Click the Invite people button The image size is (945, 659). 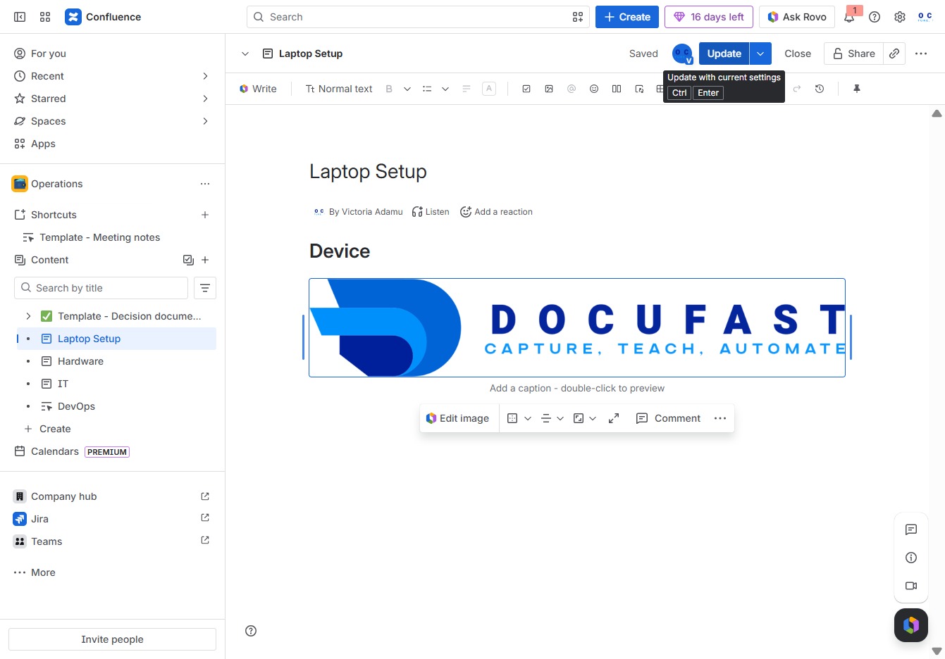pyautogui.click(x=112, y=639)
